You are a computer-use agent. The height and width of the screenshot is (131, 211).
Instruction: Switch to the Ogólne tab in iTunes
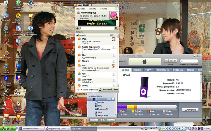tap(125, 70)
